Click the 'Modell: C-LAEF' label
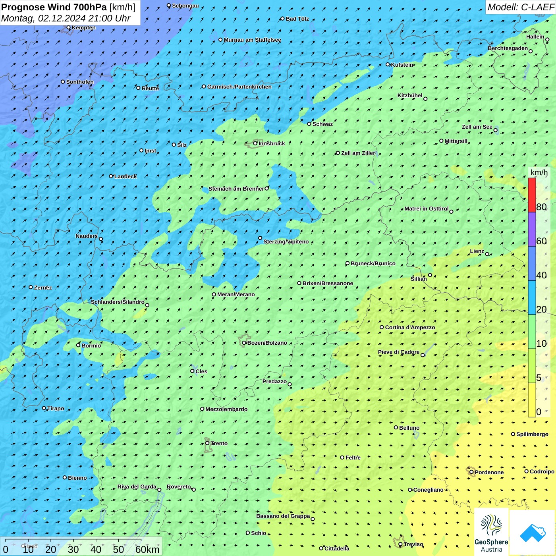The image size is (556, 556). click(x=520, y=7)
